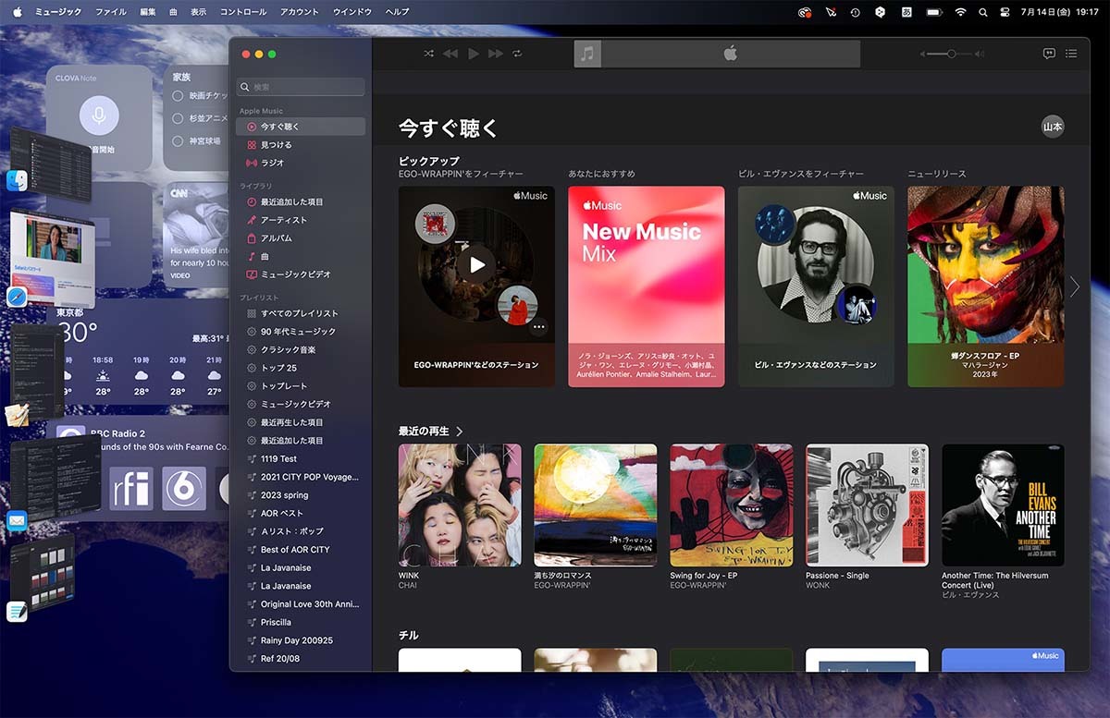Play the EGO-WRAPPIN' station card
This screenshot has width=1110, height=718.
coord(476,265)
